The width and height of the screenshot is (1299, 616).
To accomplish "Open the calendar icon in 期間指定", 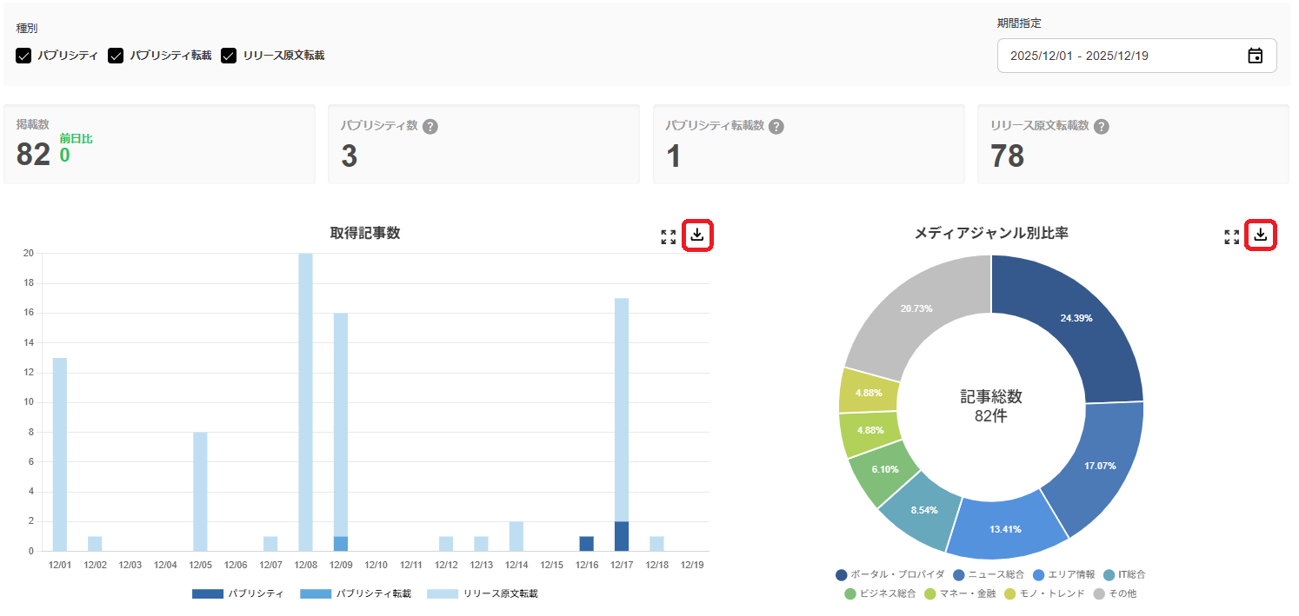I will point(1255,55).
